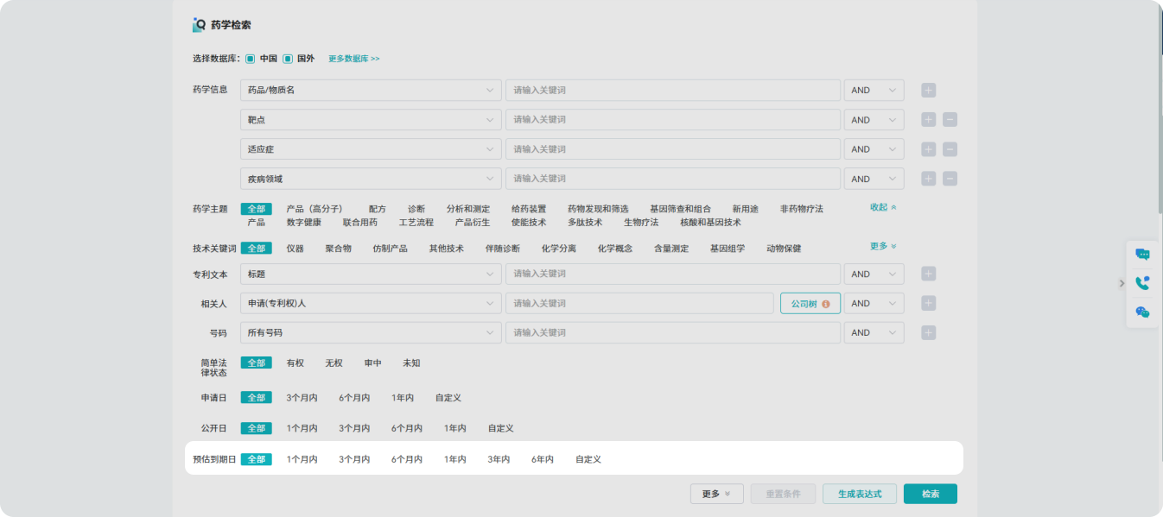The height and width of the screenshot is (517, 1163).
Task: Open the WeChat sidebar icon
Action: pyautogui.click(x=1142, y=312)
